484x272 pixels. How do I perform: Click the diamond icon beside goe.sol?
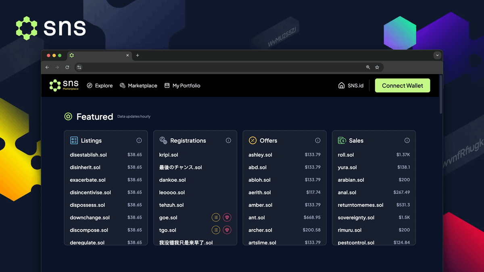click(227, 218)
